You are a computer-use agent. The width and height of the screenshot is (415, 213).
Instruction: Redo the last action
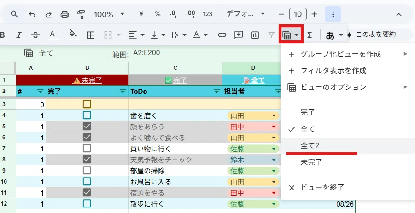(48, 14)
